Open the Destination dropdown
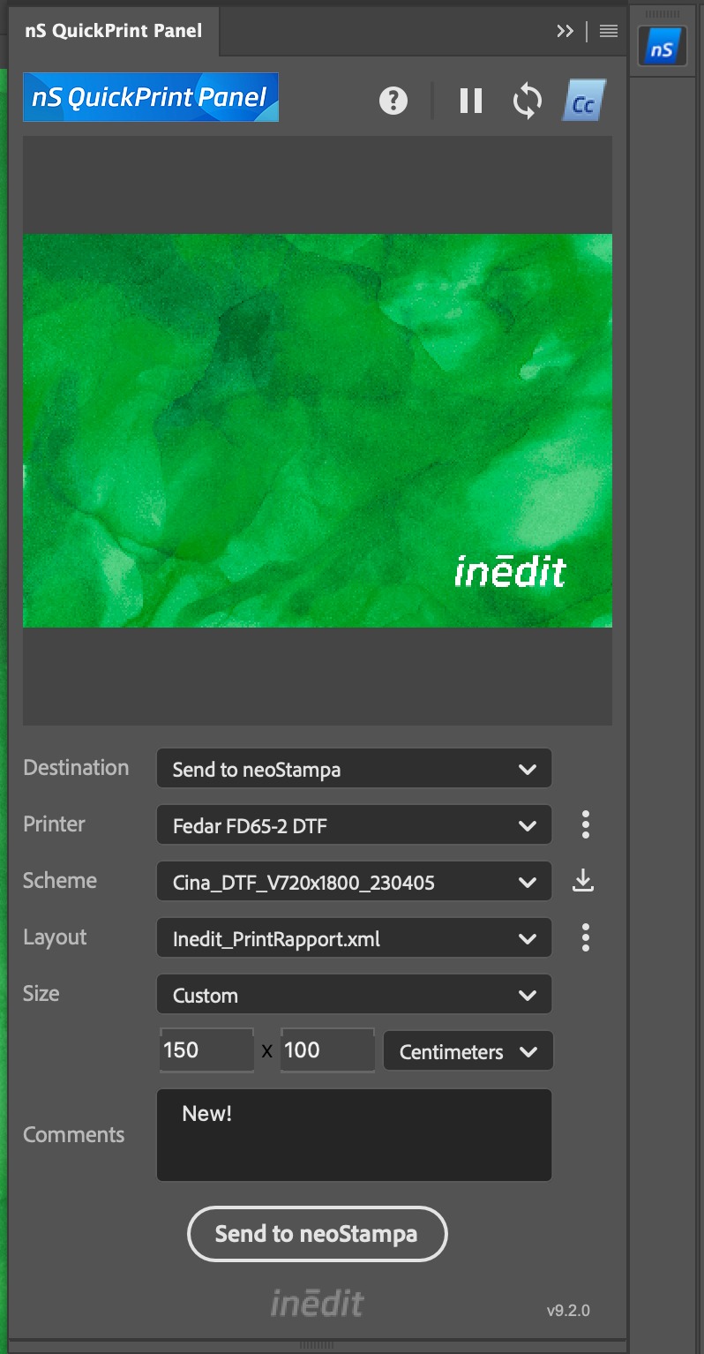The height and width of the screenshot is (1354, 704). click(x=354, y=768)
